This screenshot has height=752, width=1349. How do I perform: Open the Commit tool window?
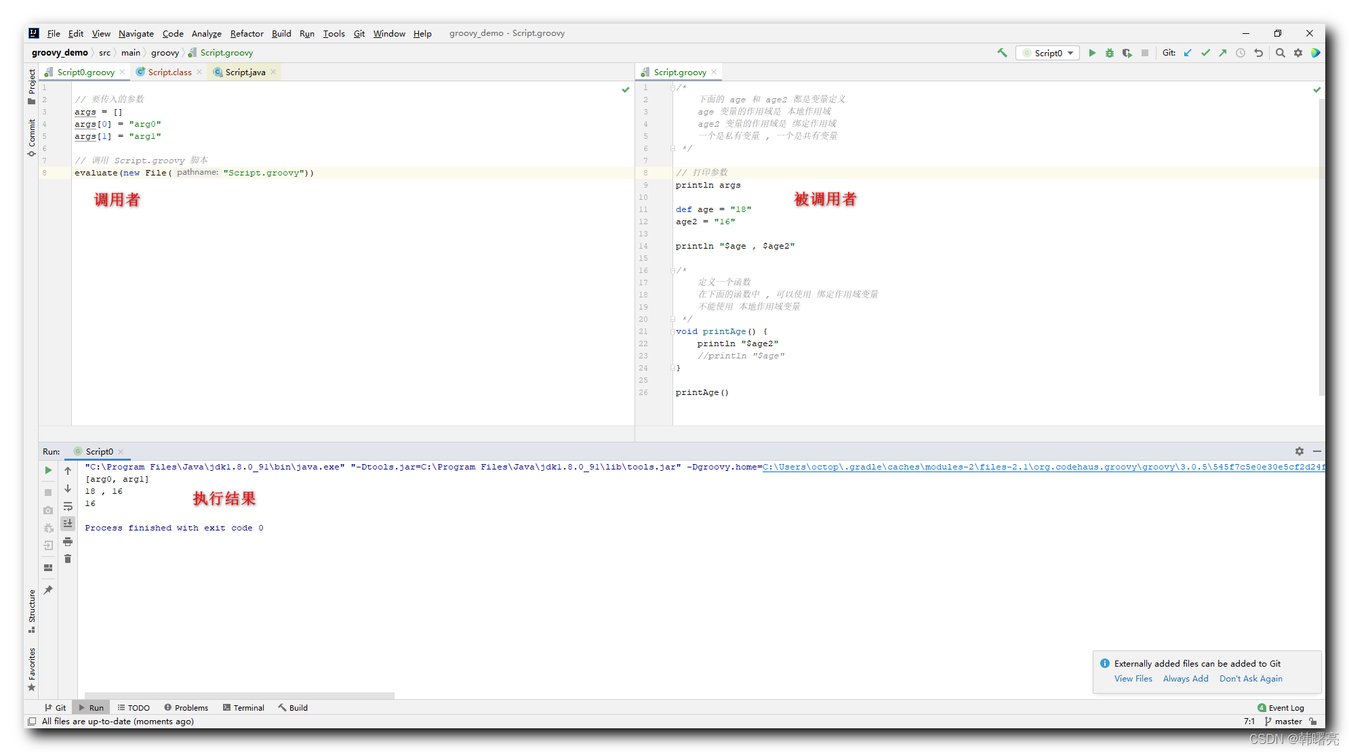click(x=31, y=138)
